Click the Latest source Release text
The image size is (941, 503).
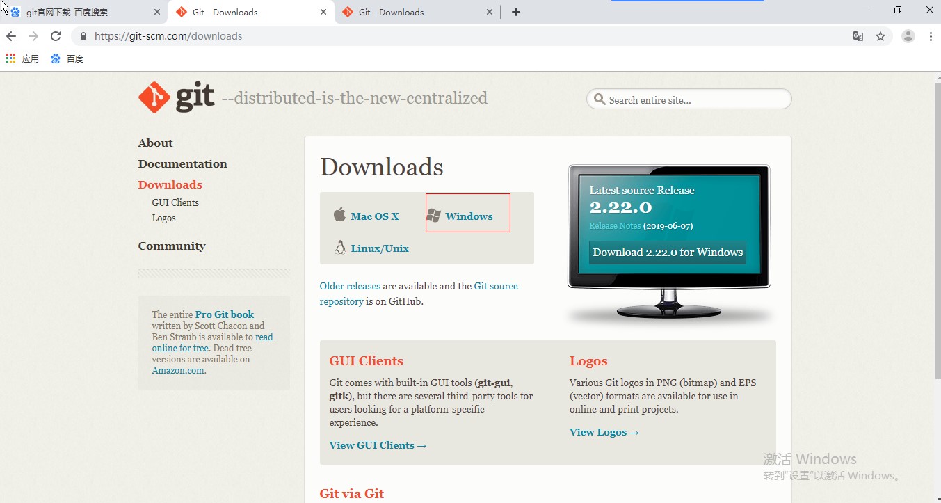[x=642, y=190]
